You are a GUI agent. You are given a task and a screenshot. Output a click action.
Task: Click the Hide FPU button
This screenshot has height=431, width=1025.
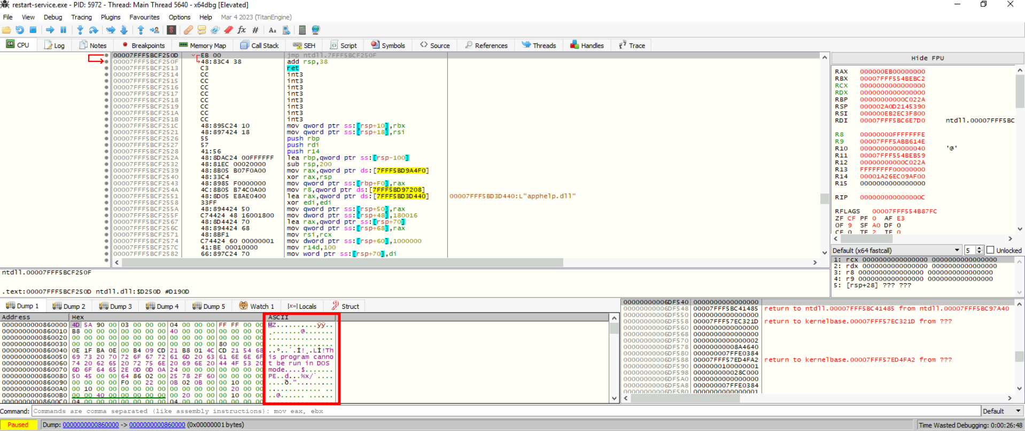pyautogui.click(x=927, y=58)
